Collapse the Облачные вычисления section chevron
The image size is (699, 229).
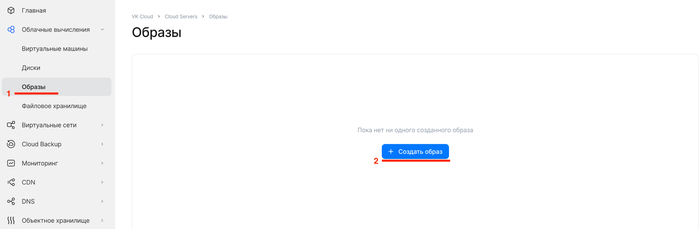(x=102, y=29)
